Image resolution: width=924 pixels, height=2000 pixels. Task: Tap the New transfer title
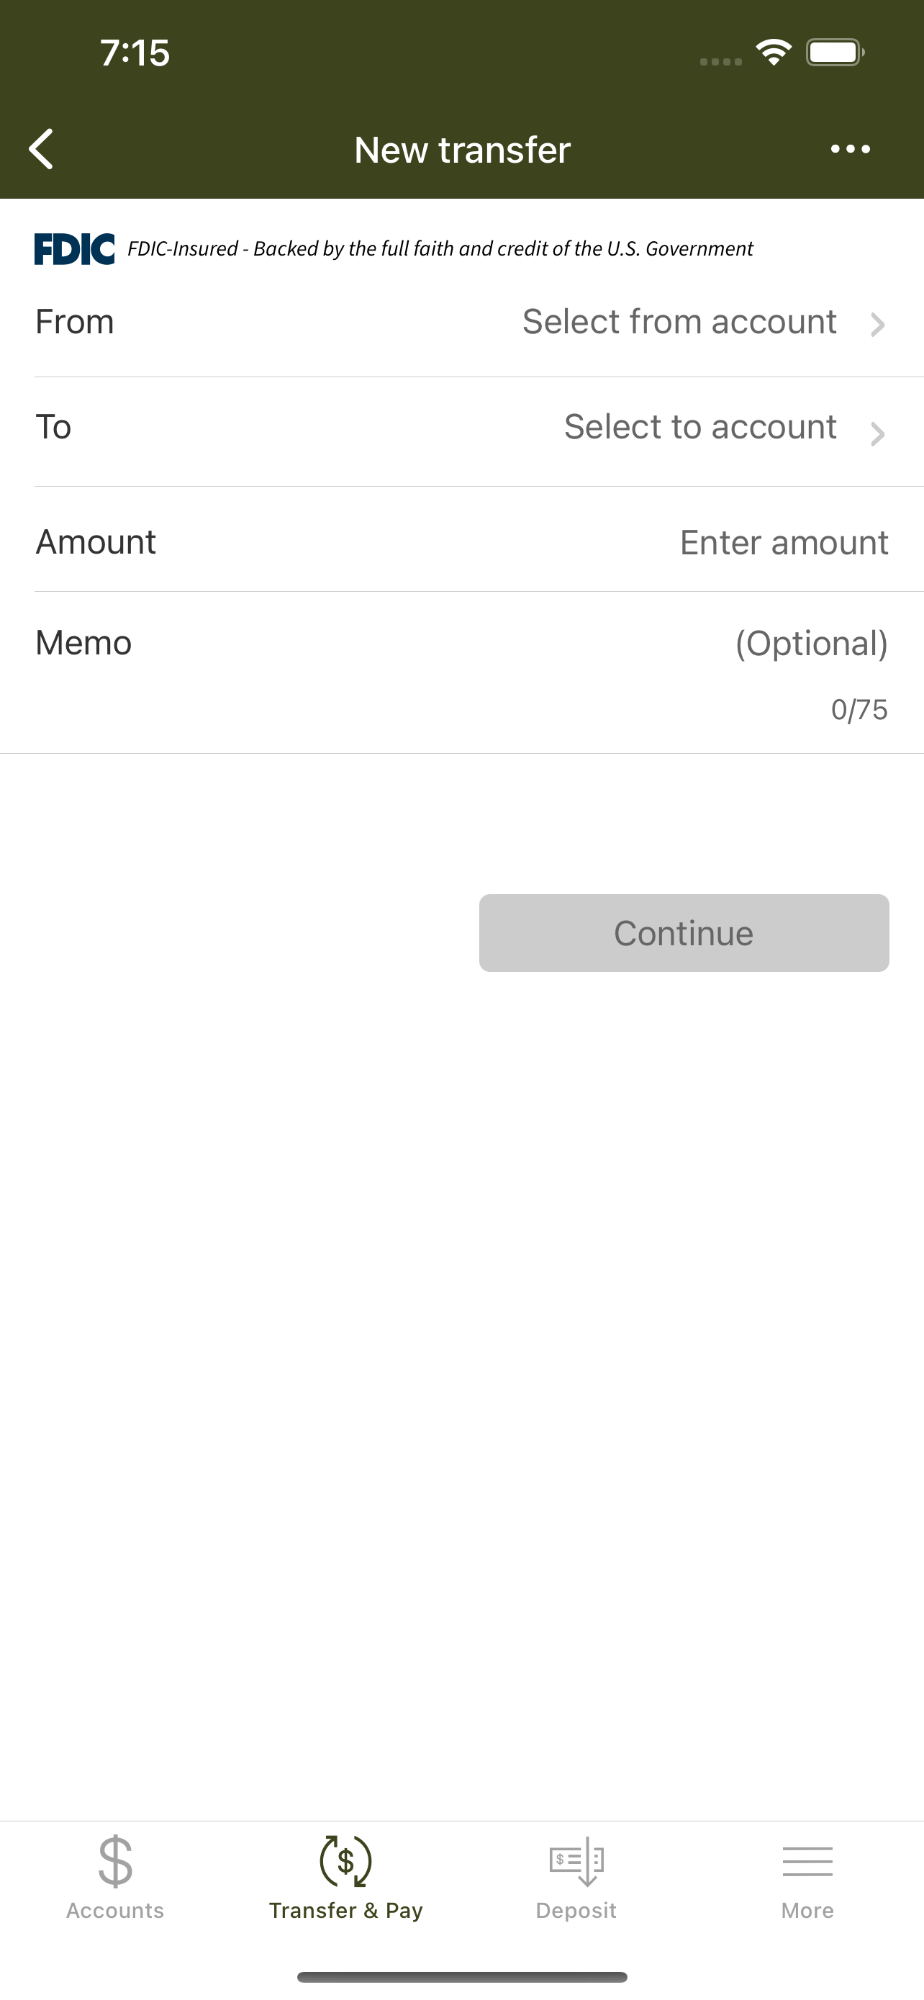(x=463, y=150)
